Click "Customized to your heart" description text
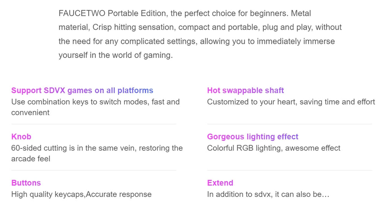This screenshot has height=217, width=392. tap(291, 102)
